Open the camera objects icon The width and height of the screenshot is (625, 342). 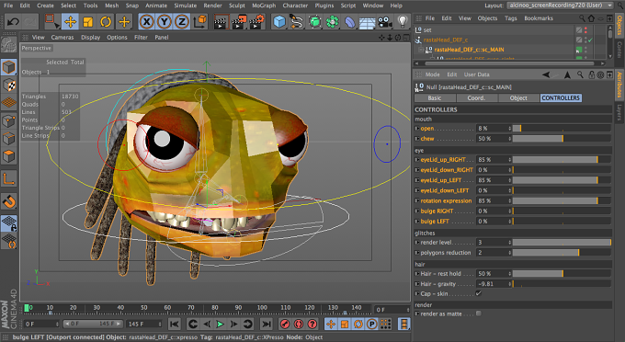384,21
